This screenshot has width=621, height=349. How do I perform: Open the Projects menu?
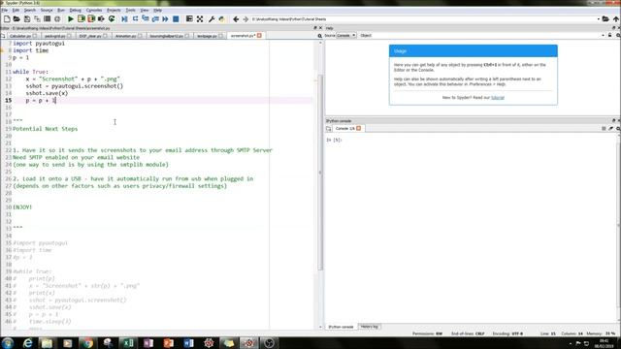pos(114,10)
